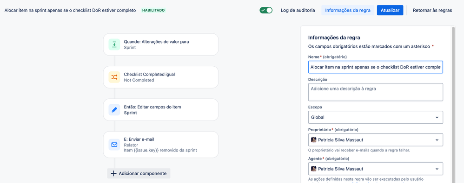Click the HABILITADO status badge
Screen dimensions: 464x183
click(153, 10)
